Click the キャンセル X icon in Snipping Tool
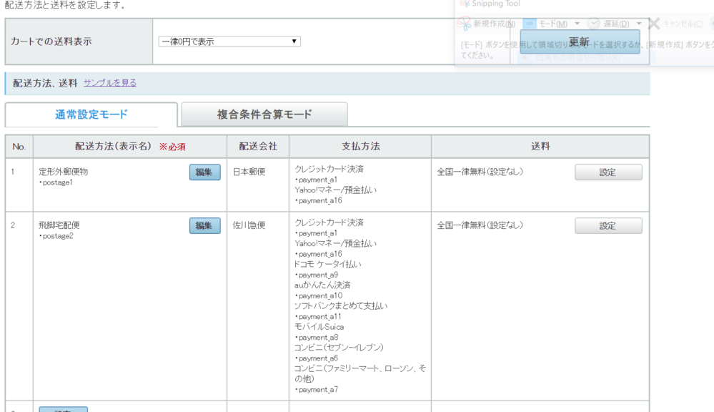This screenshot has height=412, width=714. [654, 24]
